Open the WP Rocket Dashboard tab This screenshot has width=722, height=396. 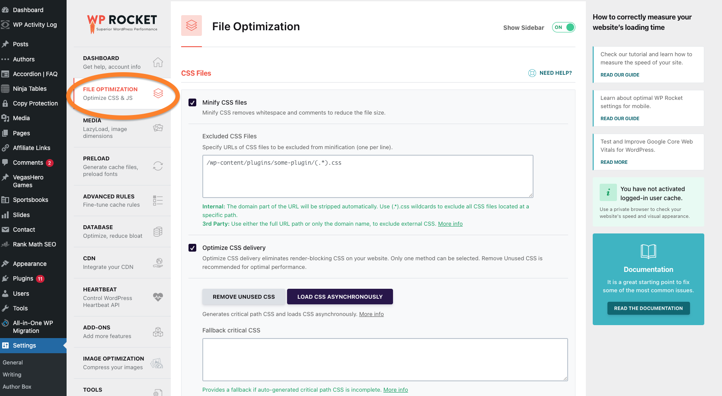point(122,62)
